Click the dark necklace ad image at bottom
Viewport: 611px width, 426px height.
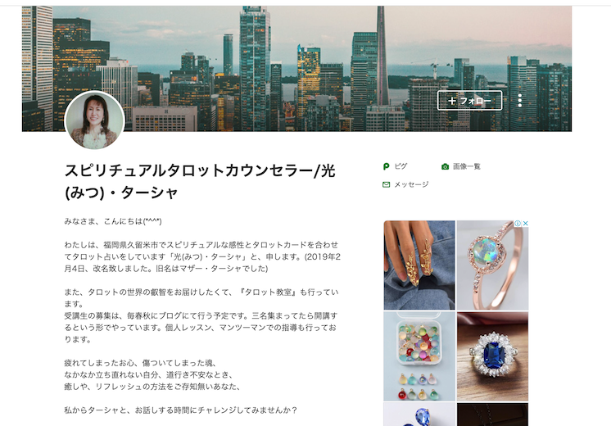(492, 415)
